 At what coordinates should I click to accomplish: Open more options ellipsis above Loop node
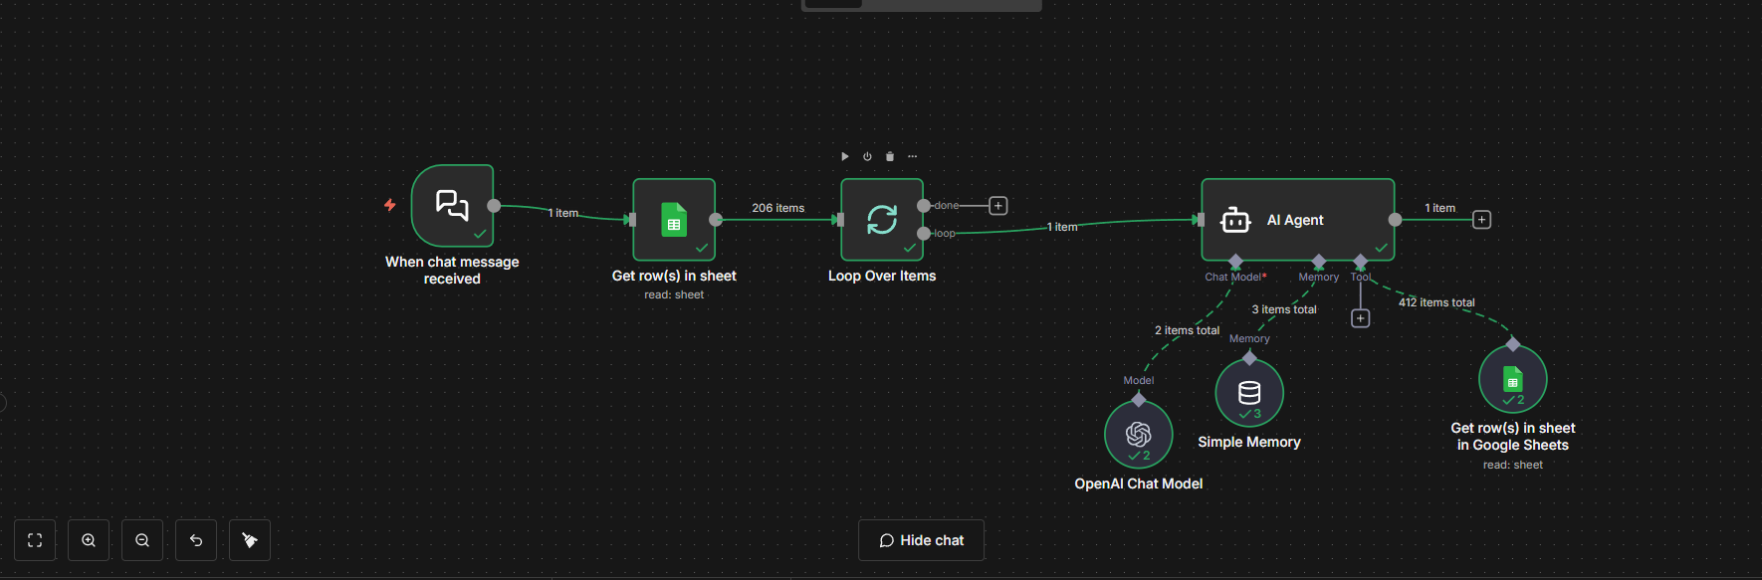pyautogui.click(x=912, y=156)
